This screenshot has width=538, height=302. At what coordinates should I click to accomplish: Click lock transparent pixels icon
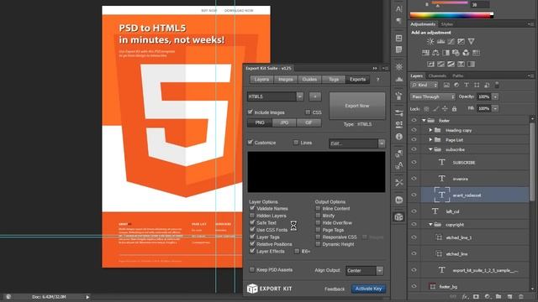426,109
